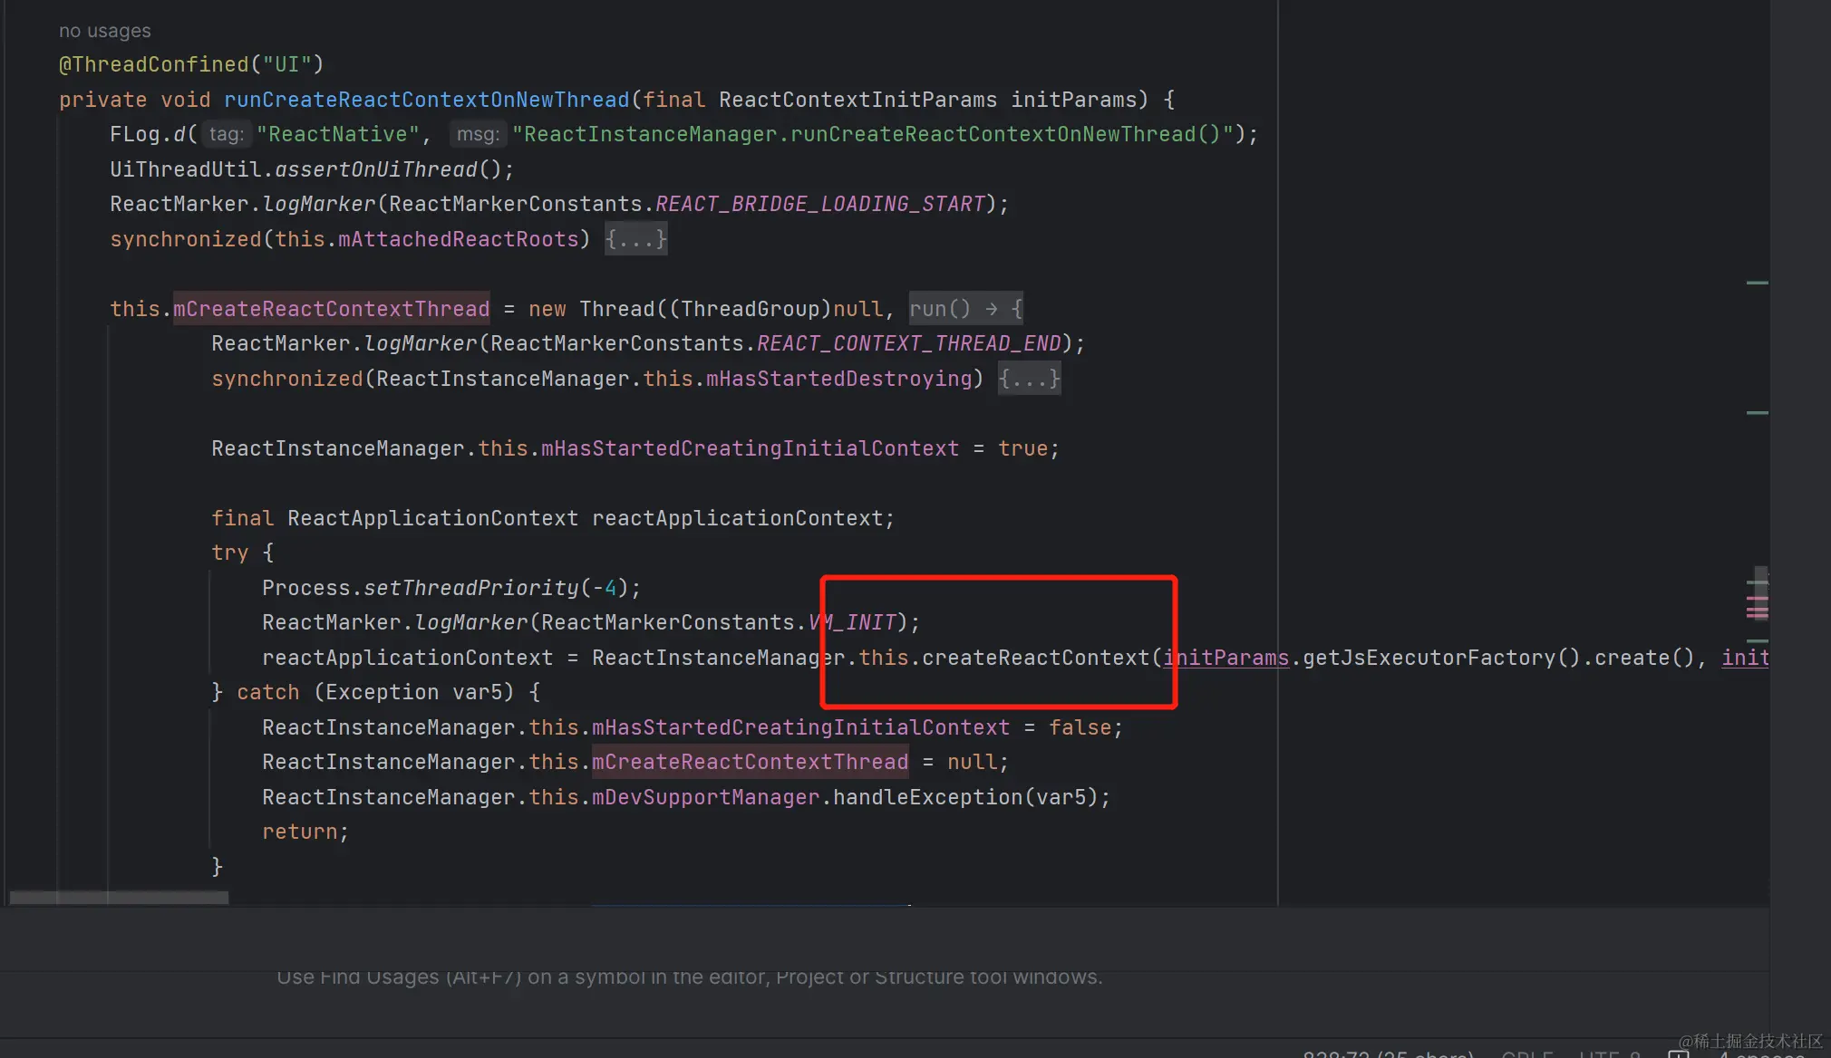
Task: Click the runCreateReactContextOnNewThread method name
Action: coord(426,100)
